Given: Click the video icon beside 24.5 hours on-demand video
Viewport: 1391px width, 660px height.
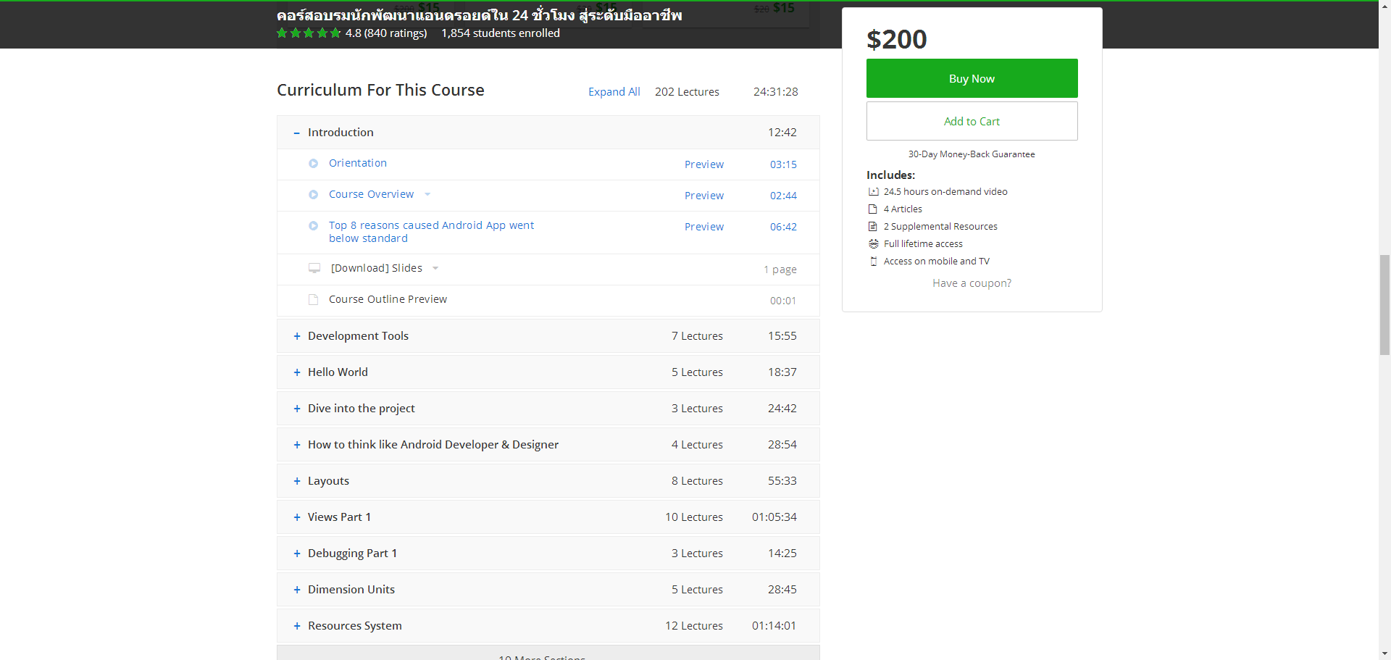Looking at the screenshot, I should click(873, 192).
